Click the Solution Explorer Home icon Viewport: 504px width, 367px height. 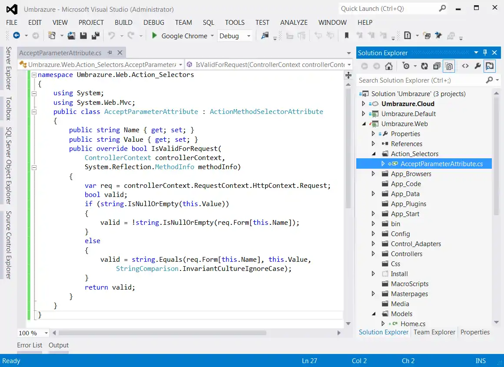(x=389, y=66)
